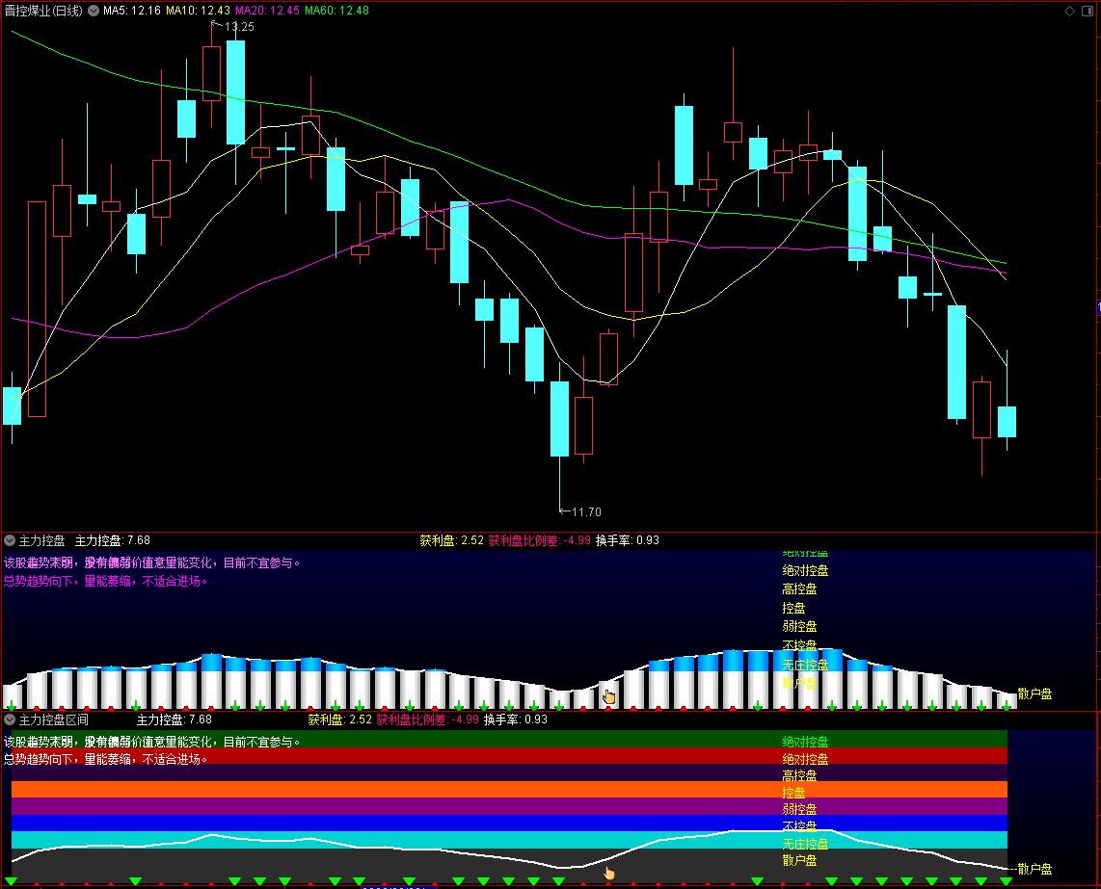Click the hand pointer marker in 主力控盘 panel

coord(608,696)
